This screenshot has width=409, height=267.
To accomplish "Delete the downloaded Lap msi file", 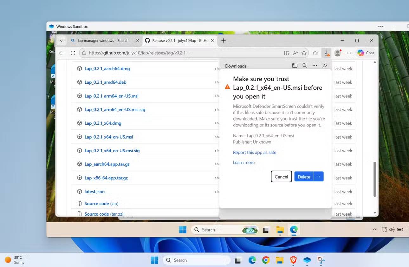I will pos(304,177).
